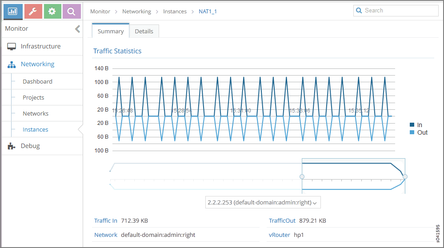Toggle the In series legend swatch

tap(412, 125)
